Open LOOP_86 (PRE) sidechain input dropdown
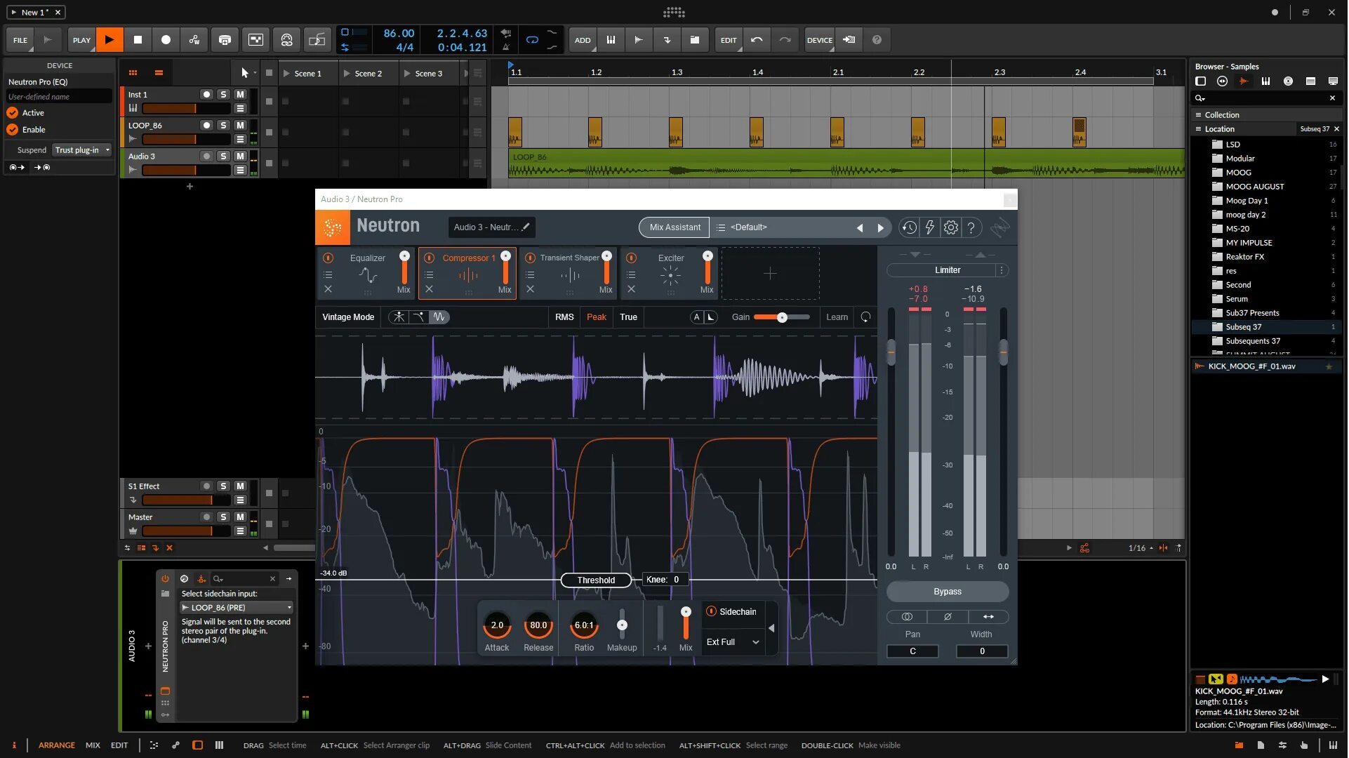The width and height of the screenshot is (1349, 758). coord(237,608)
